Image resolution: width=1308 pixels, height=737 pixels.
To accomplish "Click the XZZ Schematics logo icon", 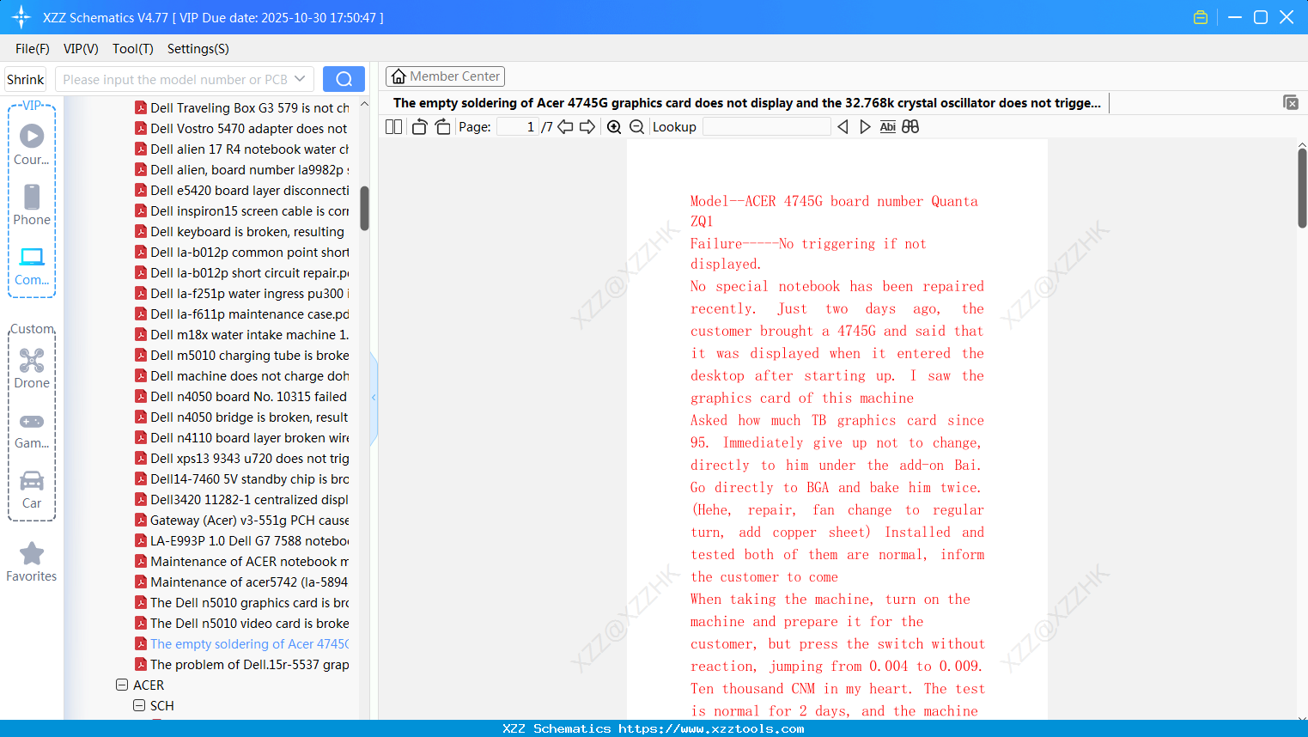I will (x=21, y=17).
